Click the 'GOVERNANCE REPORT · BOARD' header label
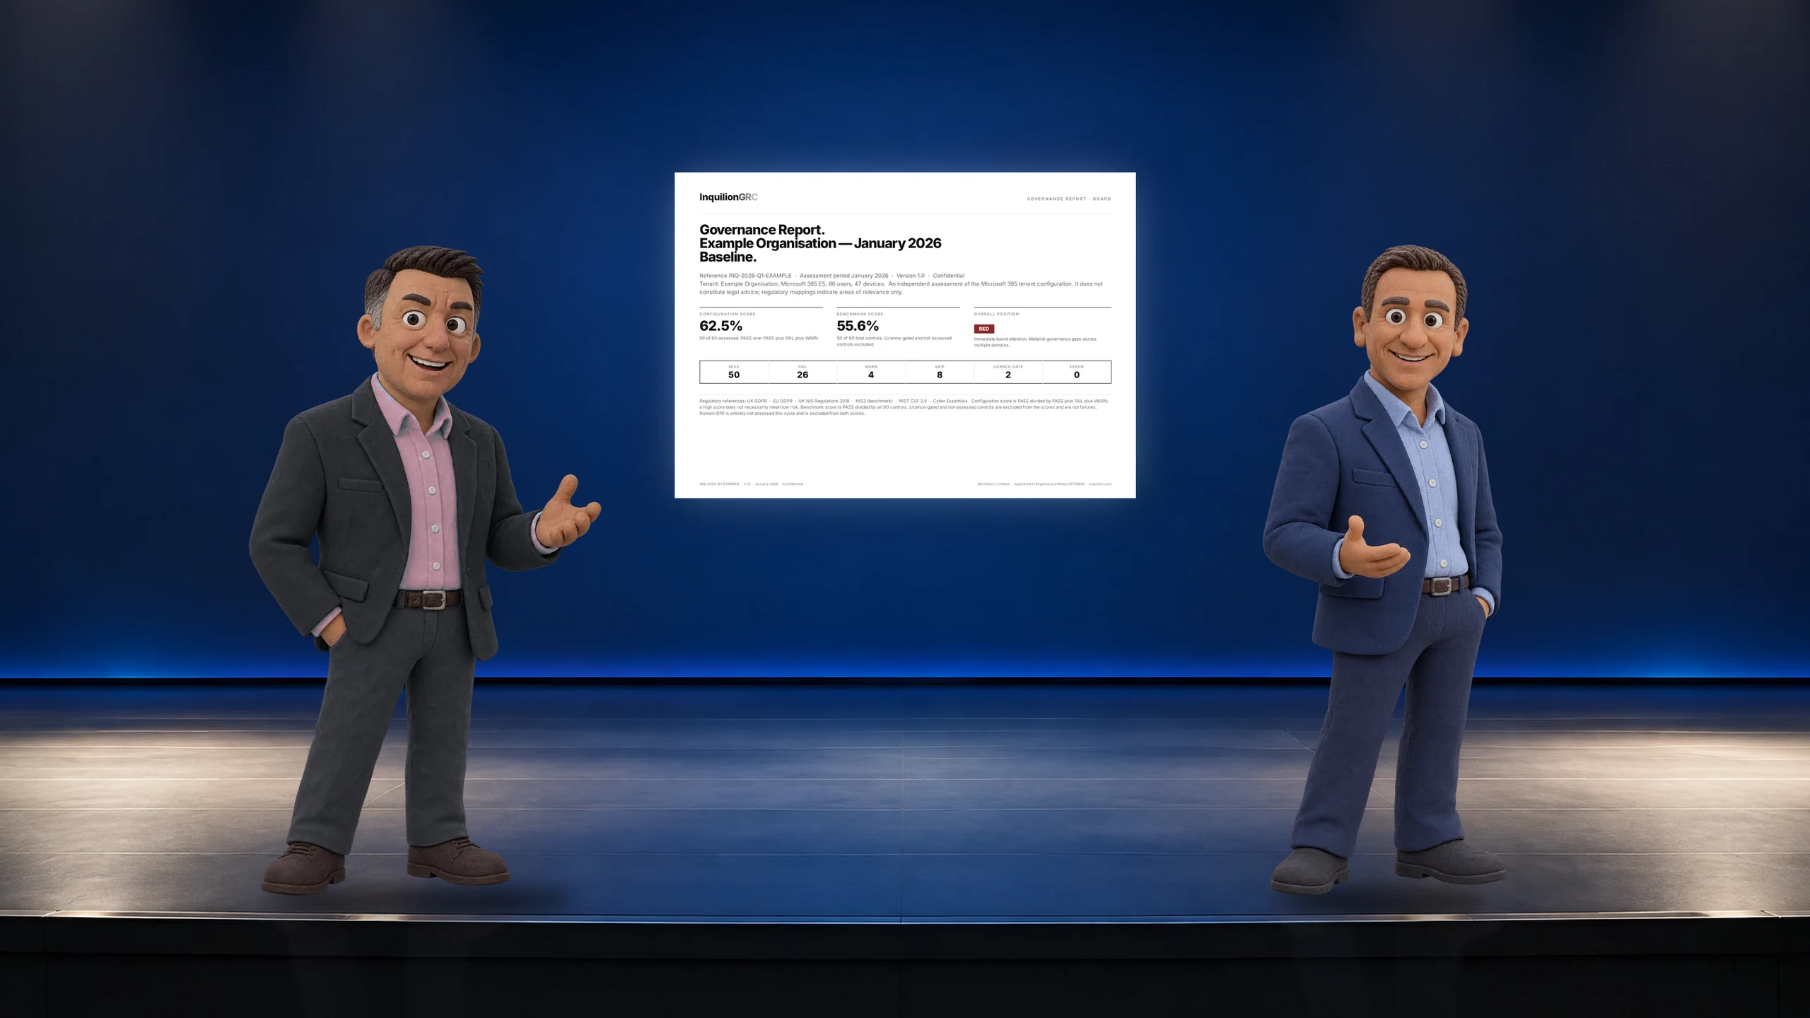The height and width of the screenshot is (1018, 1810). pos(1069,199)
